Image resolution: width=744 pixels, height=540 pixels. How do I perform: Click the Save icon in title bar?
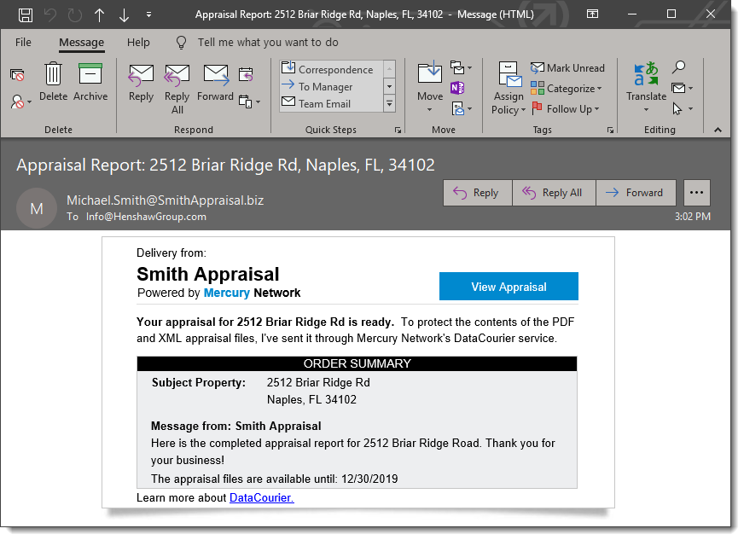point(26,15)
